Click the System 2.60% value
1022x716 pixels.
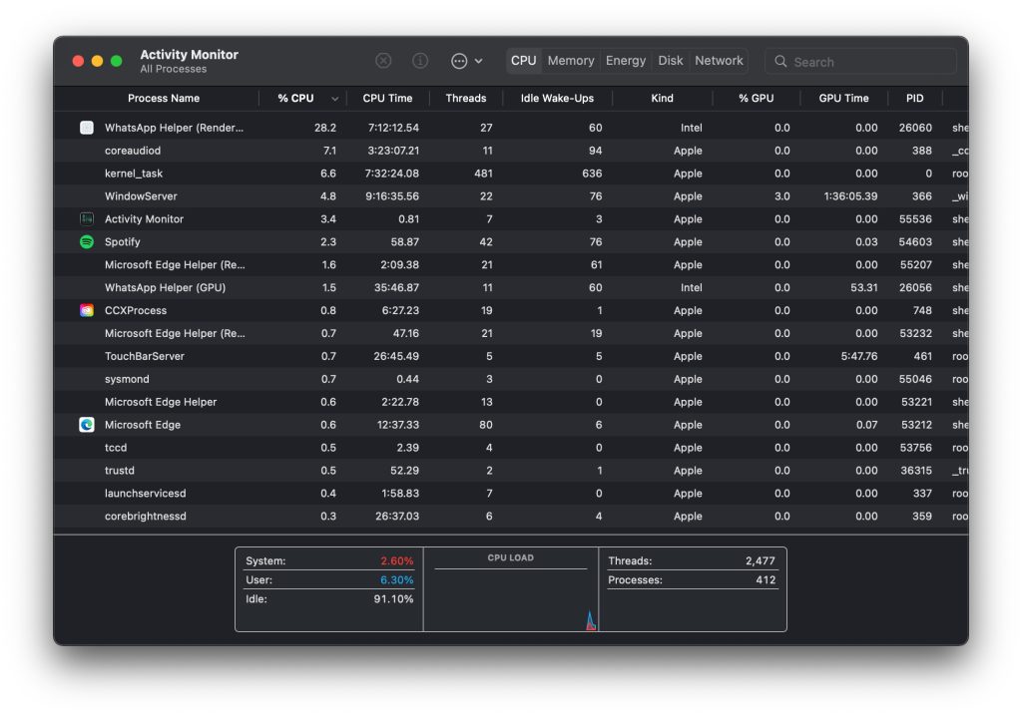click(x=397, y=561)
